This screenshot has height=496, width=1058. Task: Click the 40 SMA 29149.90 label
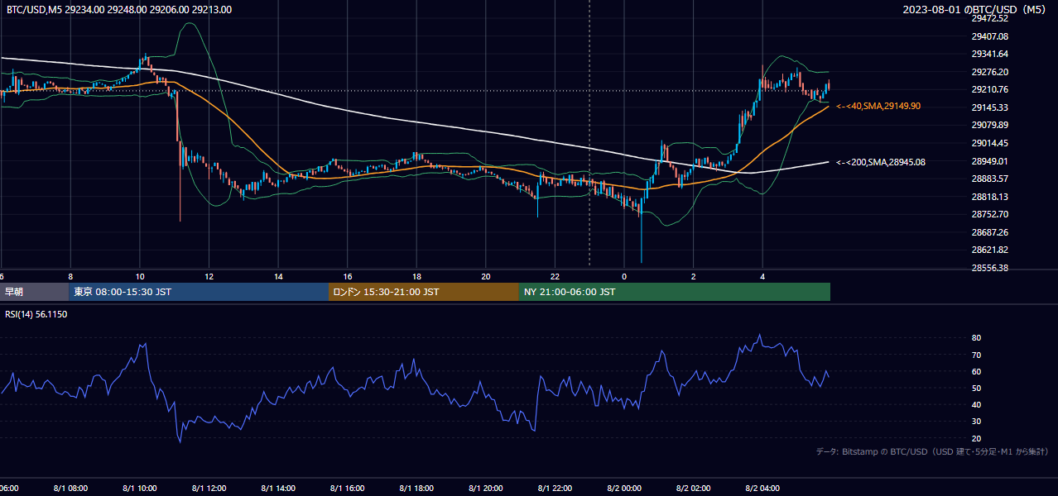click(878, 106)
